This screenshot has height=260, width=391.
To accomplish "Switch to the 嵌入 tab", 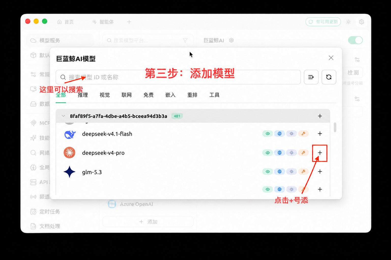I will [x=170, y=95].
